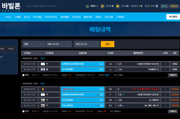Click the gold coin bonus icon in second bet slip
This screenshot has width=180, height=119.
[43, 89]
